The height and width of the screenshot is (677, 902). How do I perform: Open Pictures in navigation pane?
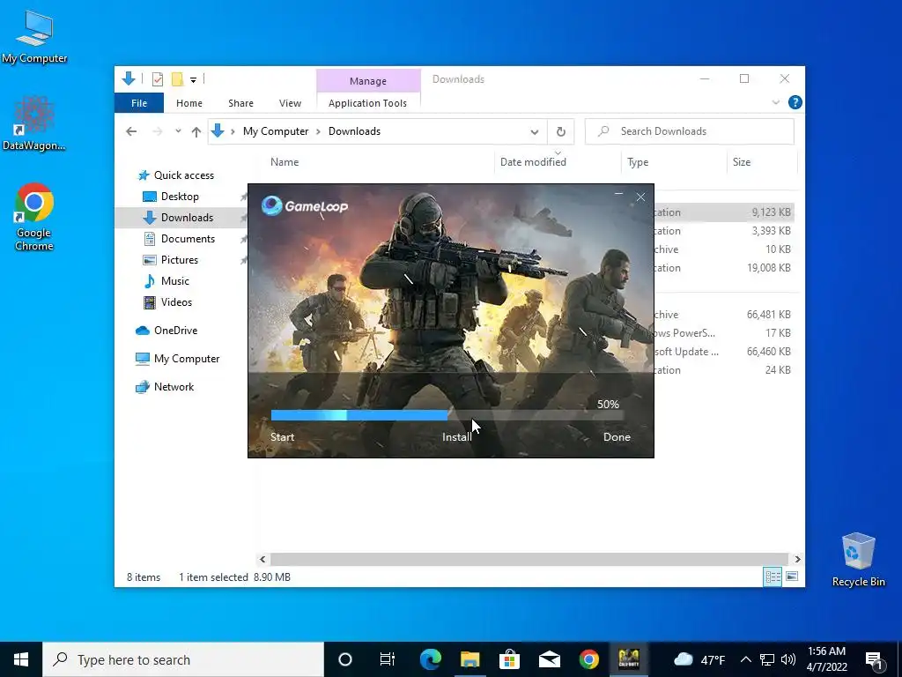tap(179, 260)
